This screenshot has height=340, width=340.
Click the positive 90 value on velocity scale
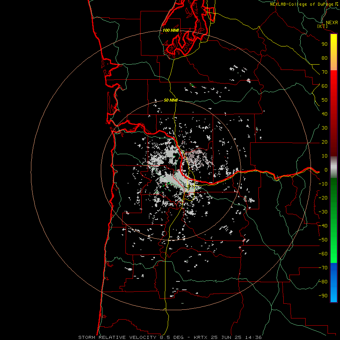click(325, 44)
